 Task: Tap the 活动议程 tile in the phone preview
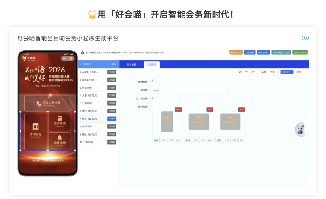click(36, 131)
